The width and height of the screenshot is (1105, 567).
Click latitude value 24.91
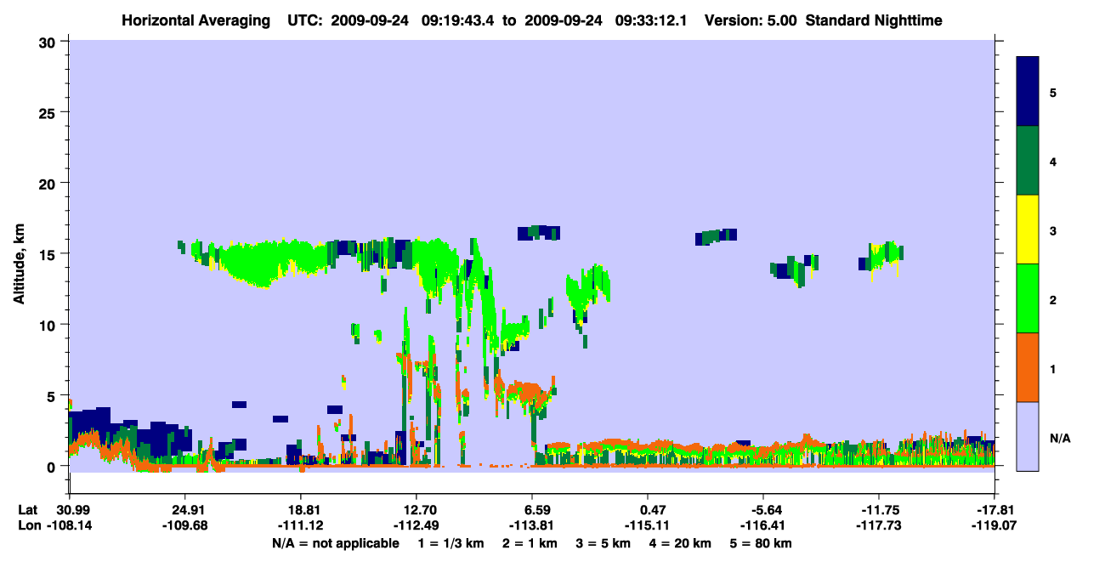point(184,510)
